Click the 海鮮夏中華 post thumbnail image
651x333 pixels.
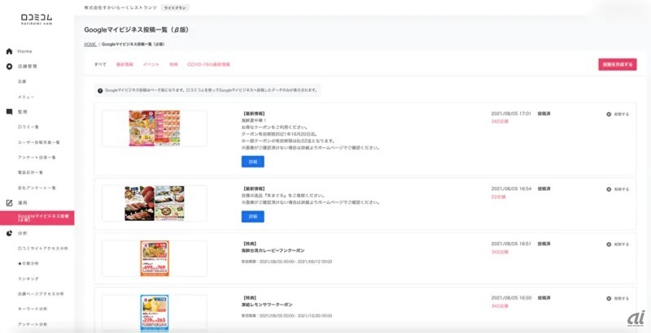pos(155,128)
